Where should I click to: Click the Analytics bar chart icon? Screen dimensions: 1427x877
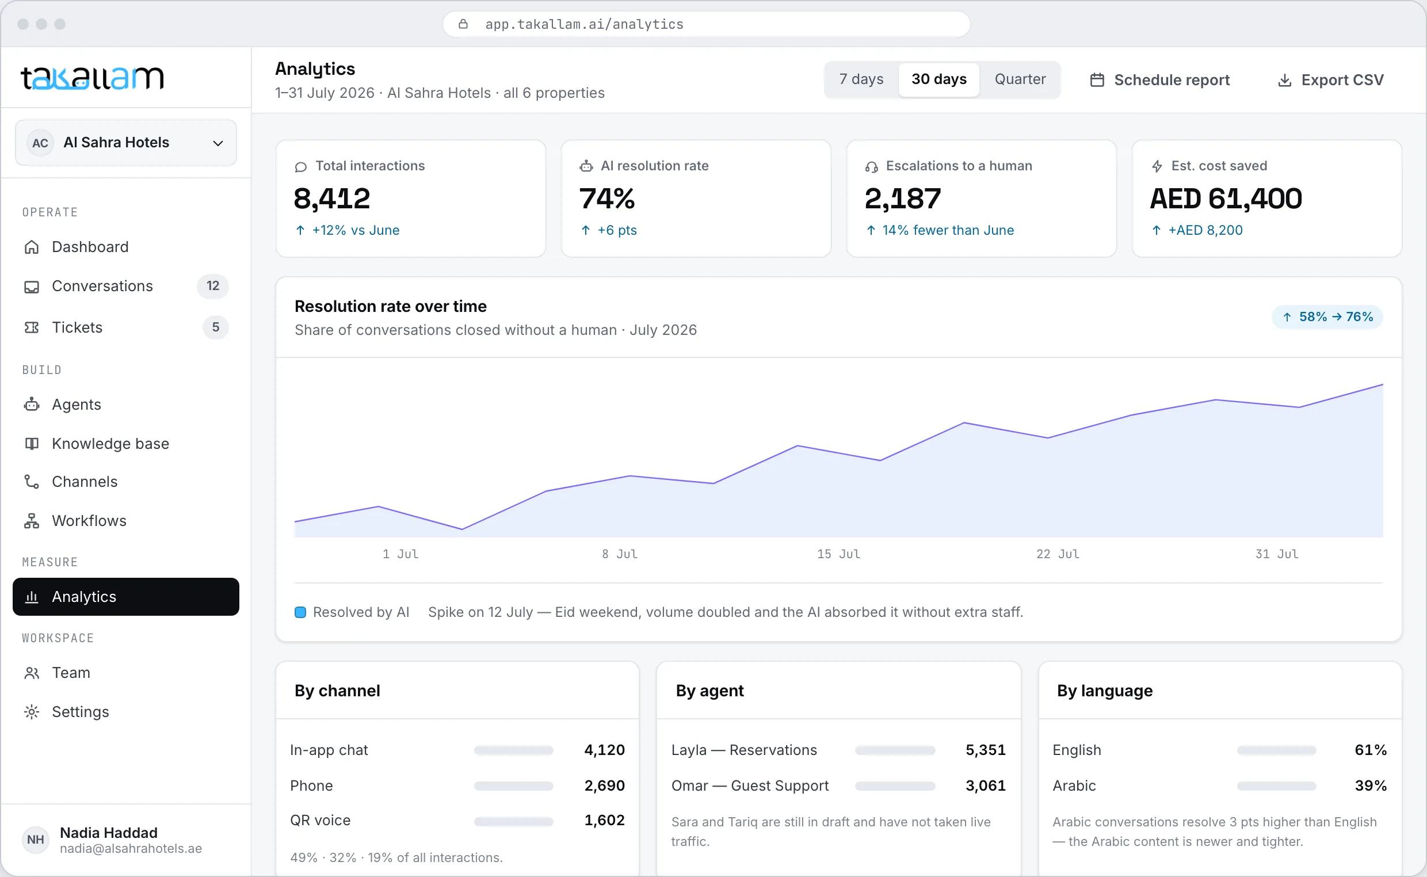[31, 597]
